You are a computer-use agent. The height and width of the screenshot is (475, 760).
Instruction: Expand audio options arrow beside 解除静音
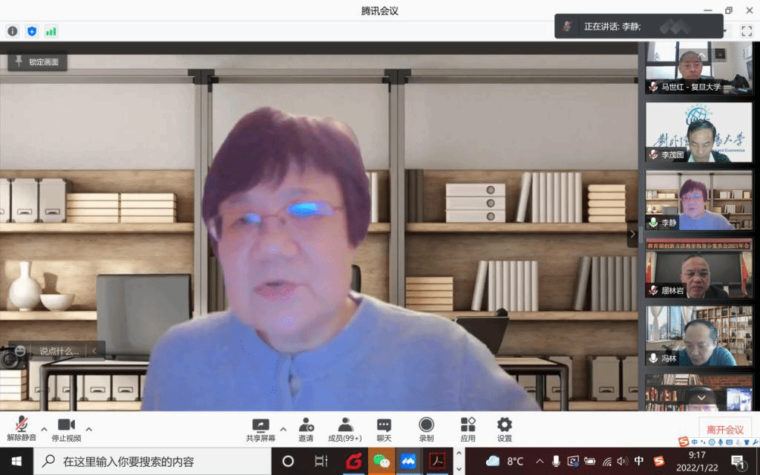tap(45, 429)
